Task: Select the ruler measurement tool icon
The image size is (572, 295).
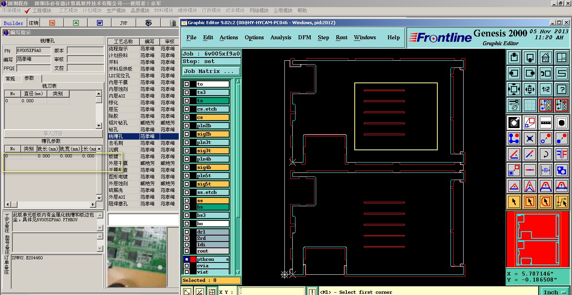Action: (x=545, y=123)
